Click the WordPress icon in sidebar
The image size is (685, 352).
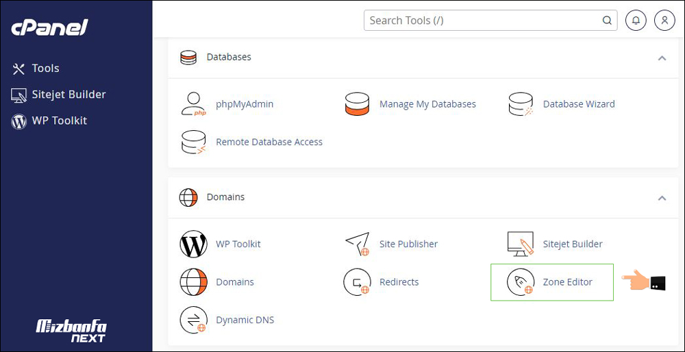pos(18,121)
